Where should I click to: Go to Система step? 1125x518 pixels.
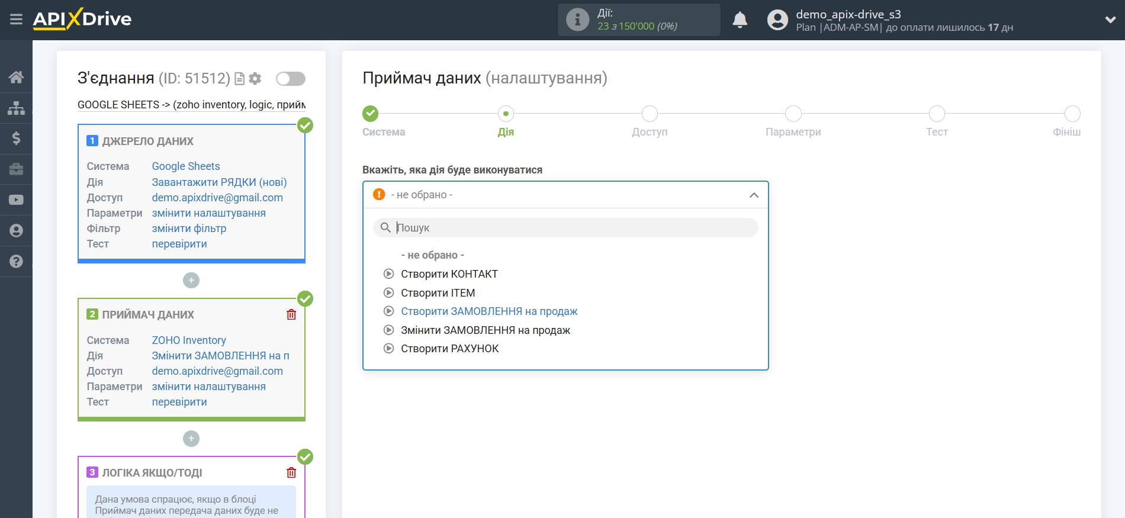[x=371, y=114]
